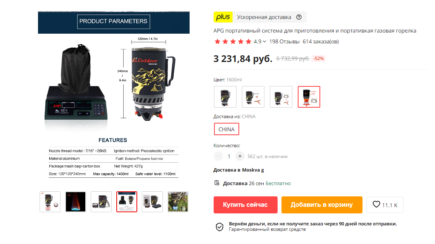Screen dimensions: 435x244
Task: Show the outdoor grass photo thumbnail
Action: (178, 202)
